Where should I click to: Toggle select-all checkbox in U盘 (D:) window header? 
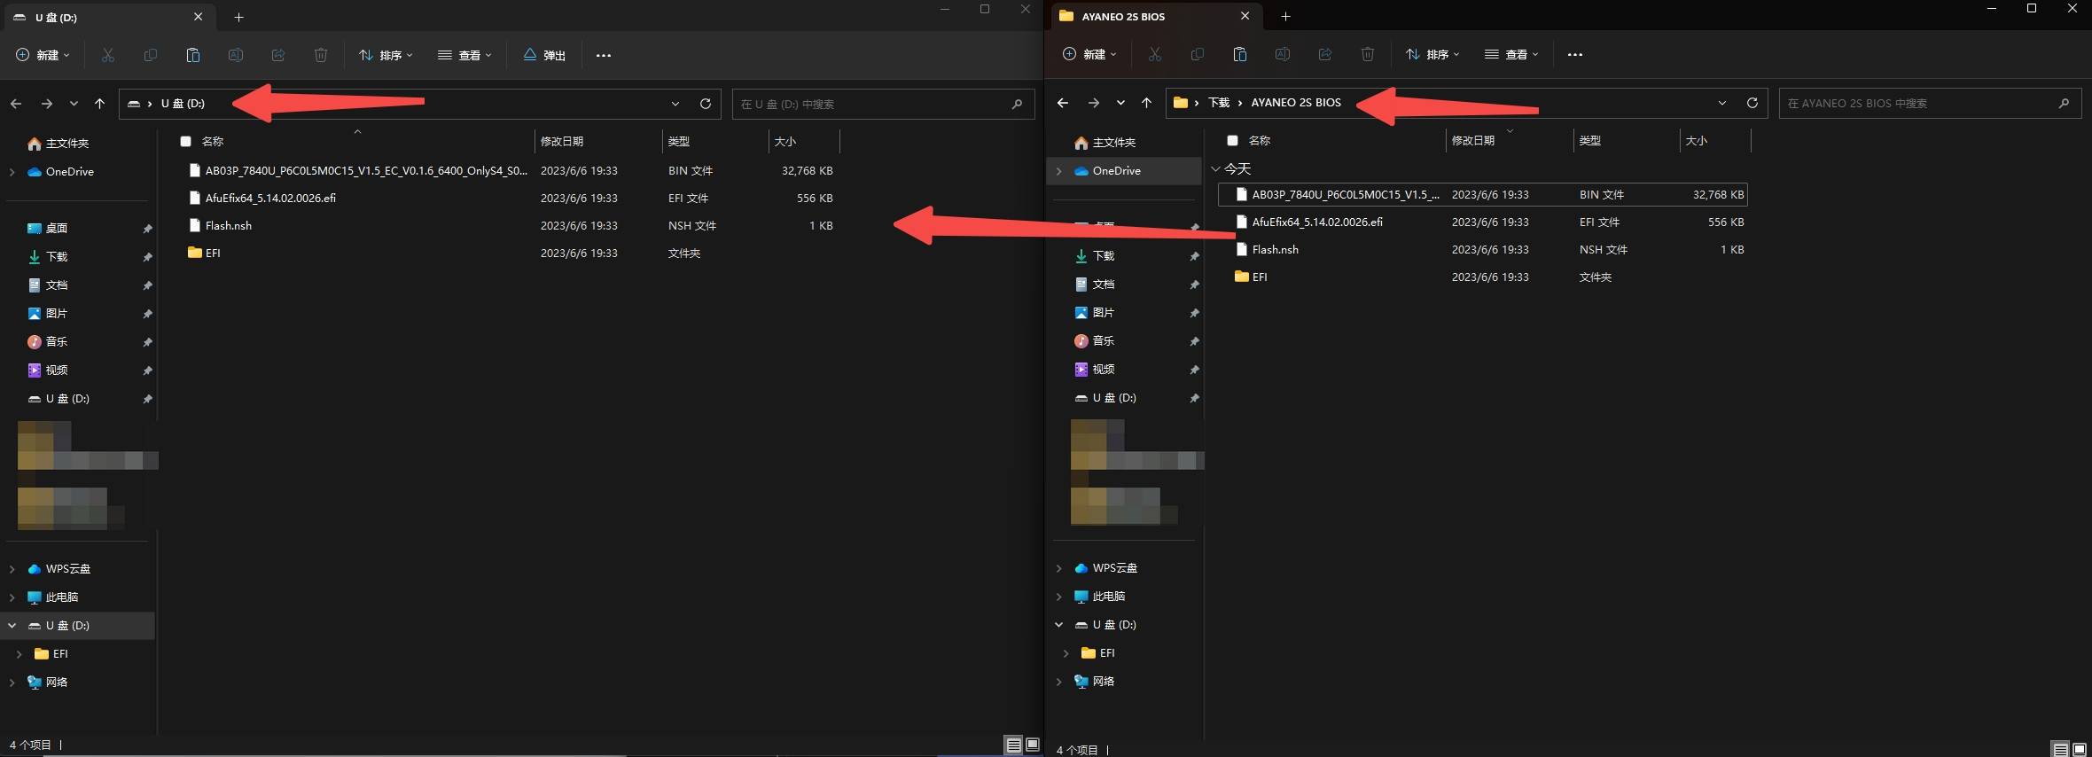185,141
